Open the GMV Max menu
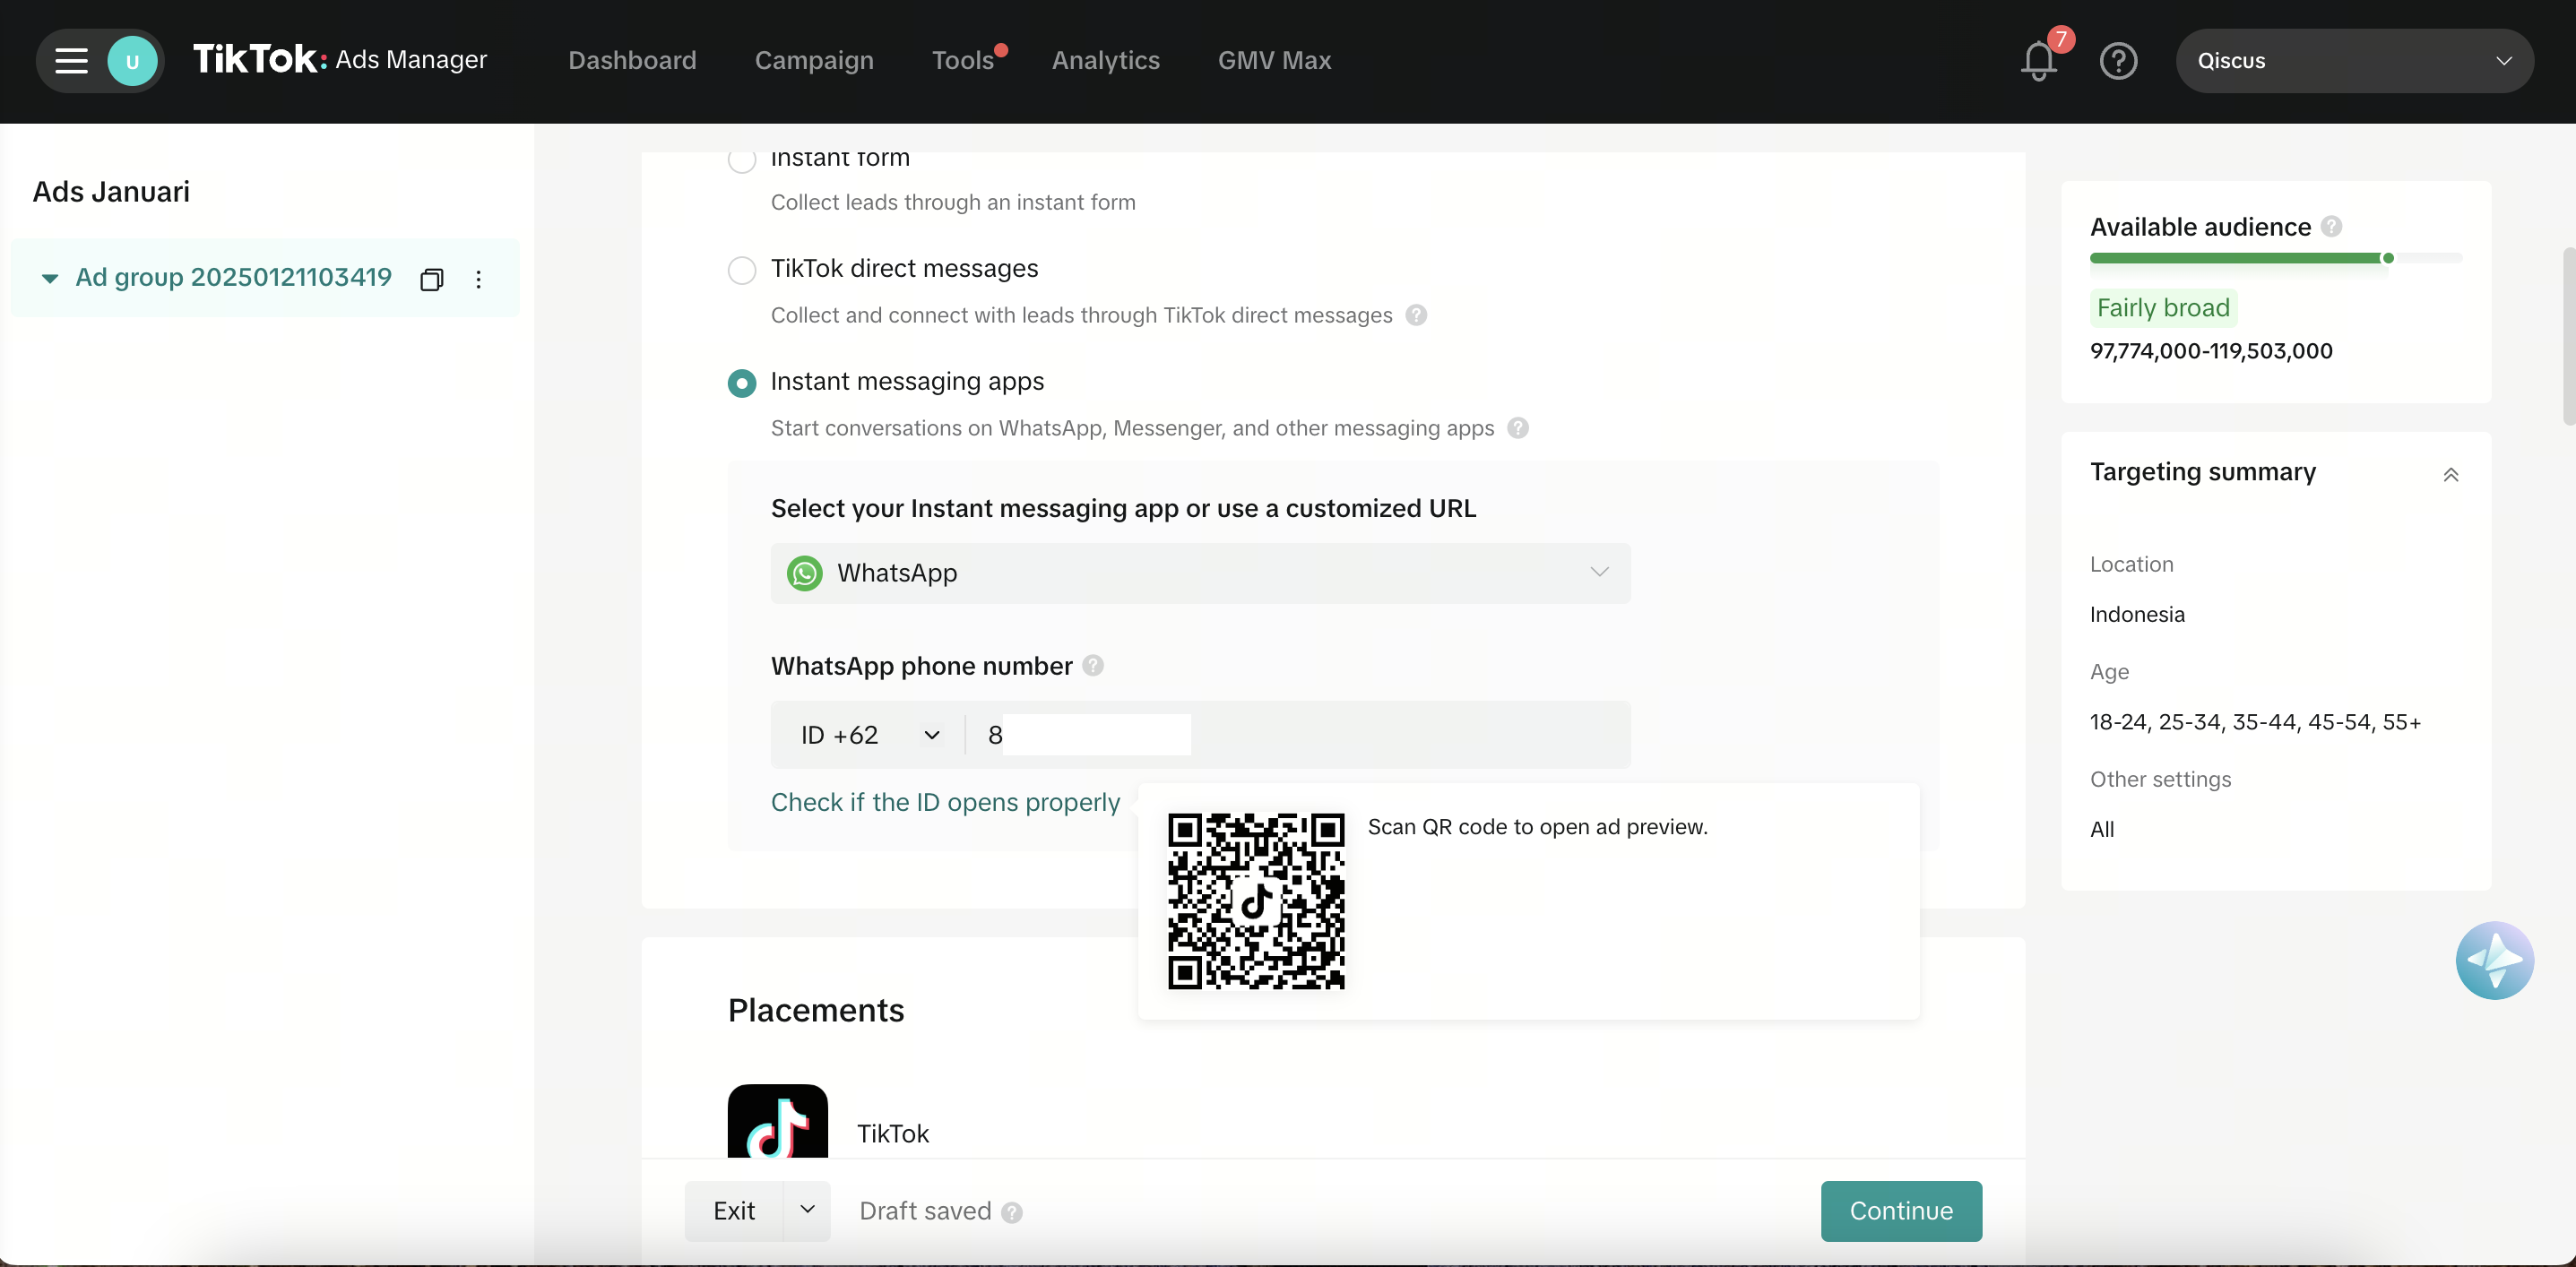This screenshot has height=1267, width=2576. click(x=1274, y=61)
